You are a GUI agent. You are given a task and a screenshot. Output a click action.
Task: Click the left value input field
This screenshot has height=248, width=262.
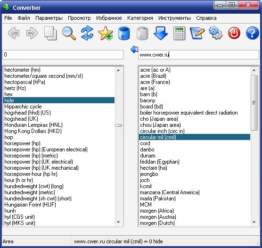(63, 55)
